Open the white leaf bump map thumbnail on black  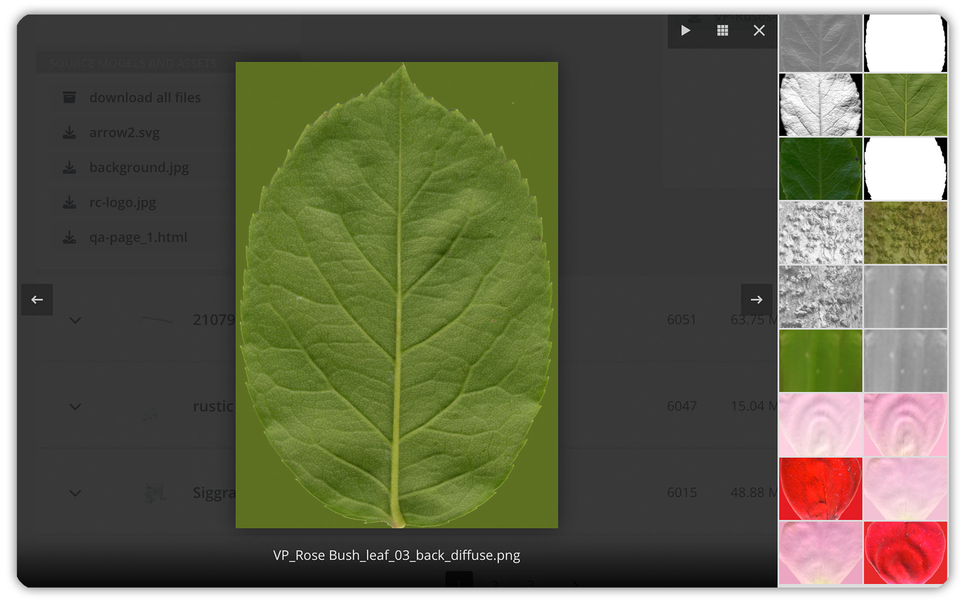point(821,105)
